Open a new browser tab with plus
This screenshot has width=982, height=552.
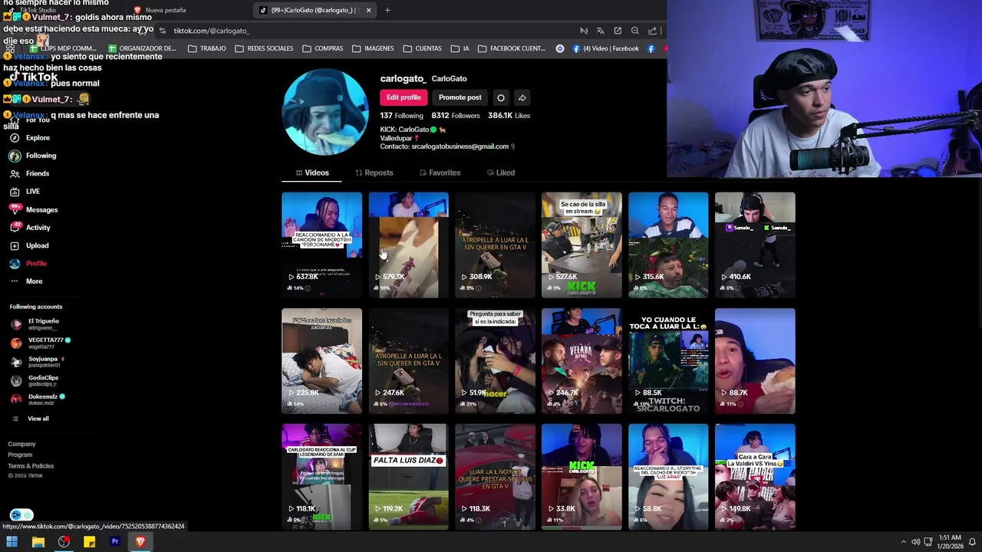coord(387,10)
